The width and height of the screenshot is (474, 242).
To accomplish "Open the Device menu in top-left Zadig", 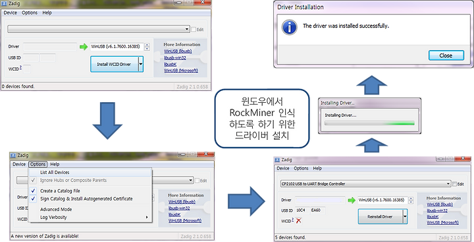I will point(11,13).
